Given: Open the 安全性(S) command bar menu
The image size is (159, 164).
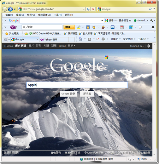Looking at the screenshot, I should click(x=129, y=39).
